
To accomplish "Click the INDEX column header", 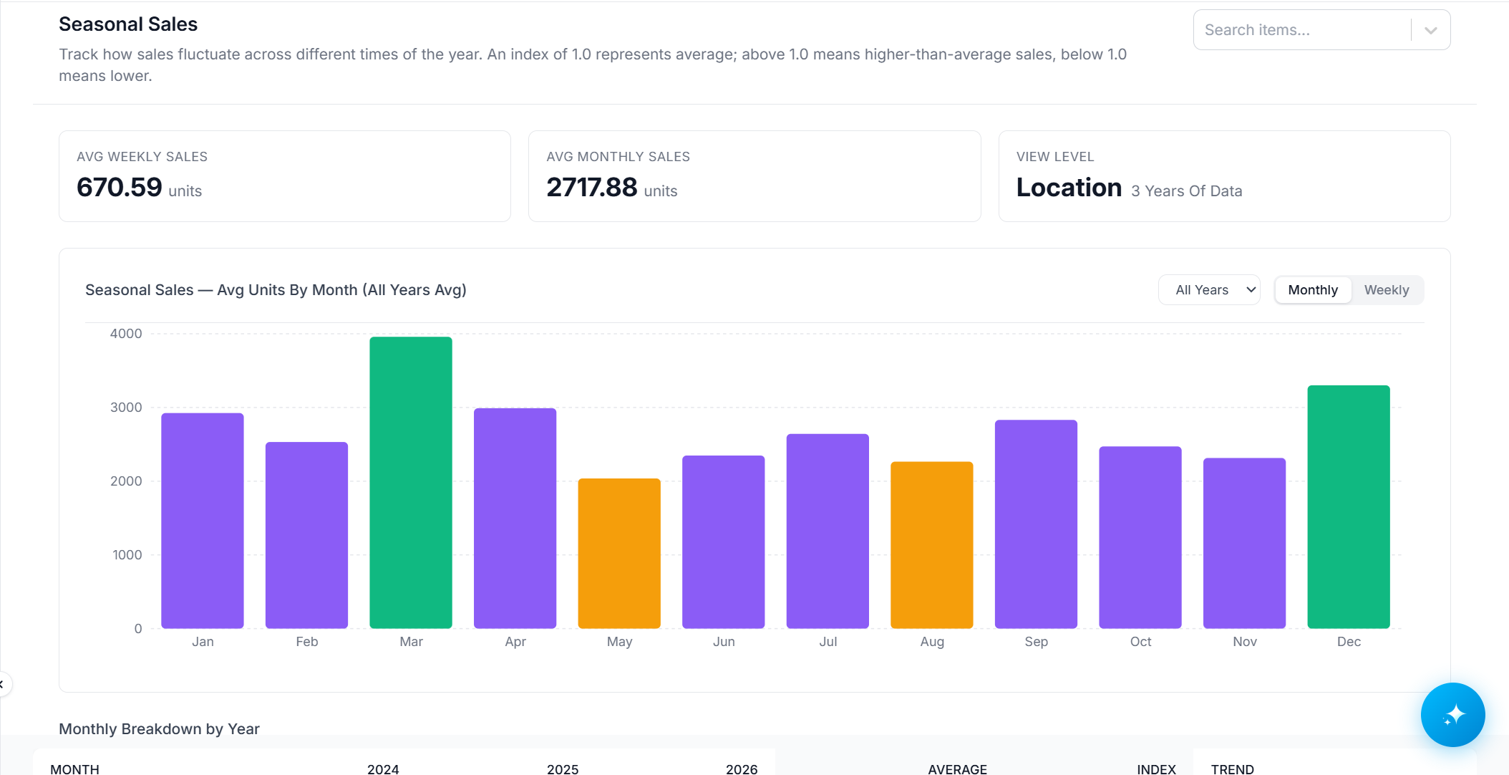I will (x=1156, y=769).
